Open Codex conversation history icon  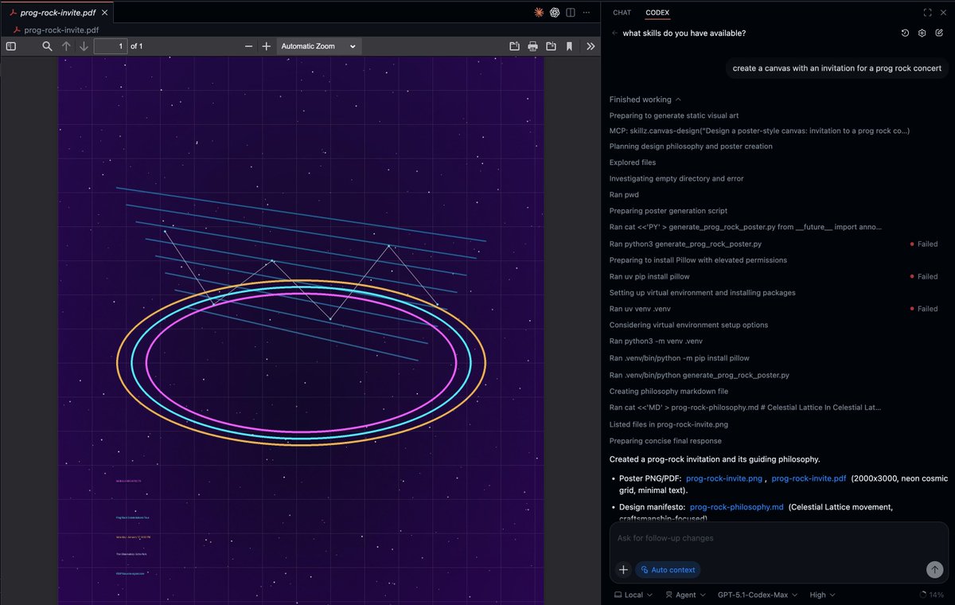point(904,33)
